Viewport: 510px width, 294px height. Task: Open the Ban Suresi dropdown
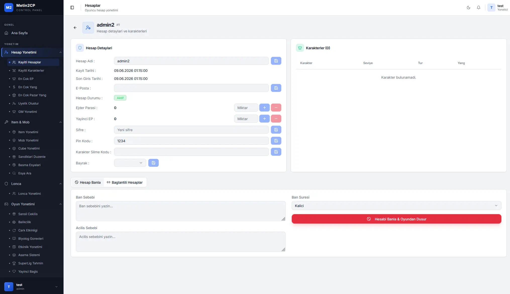(396, 206)
